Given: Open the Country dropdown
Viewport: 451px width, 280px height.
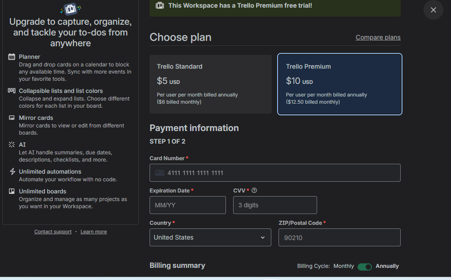Looking at the screenshot, I should 210,238.
